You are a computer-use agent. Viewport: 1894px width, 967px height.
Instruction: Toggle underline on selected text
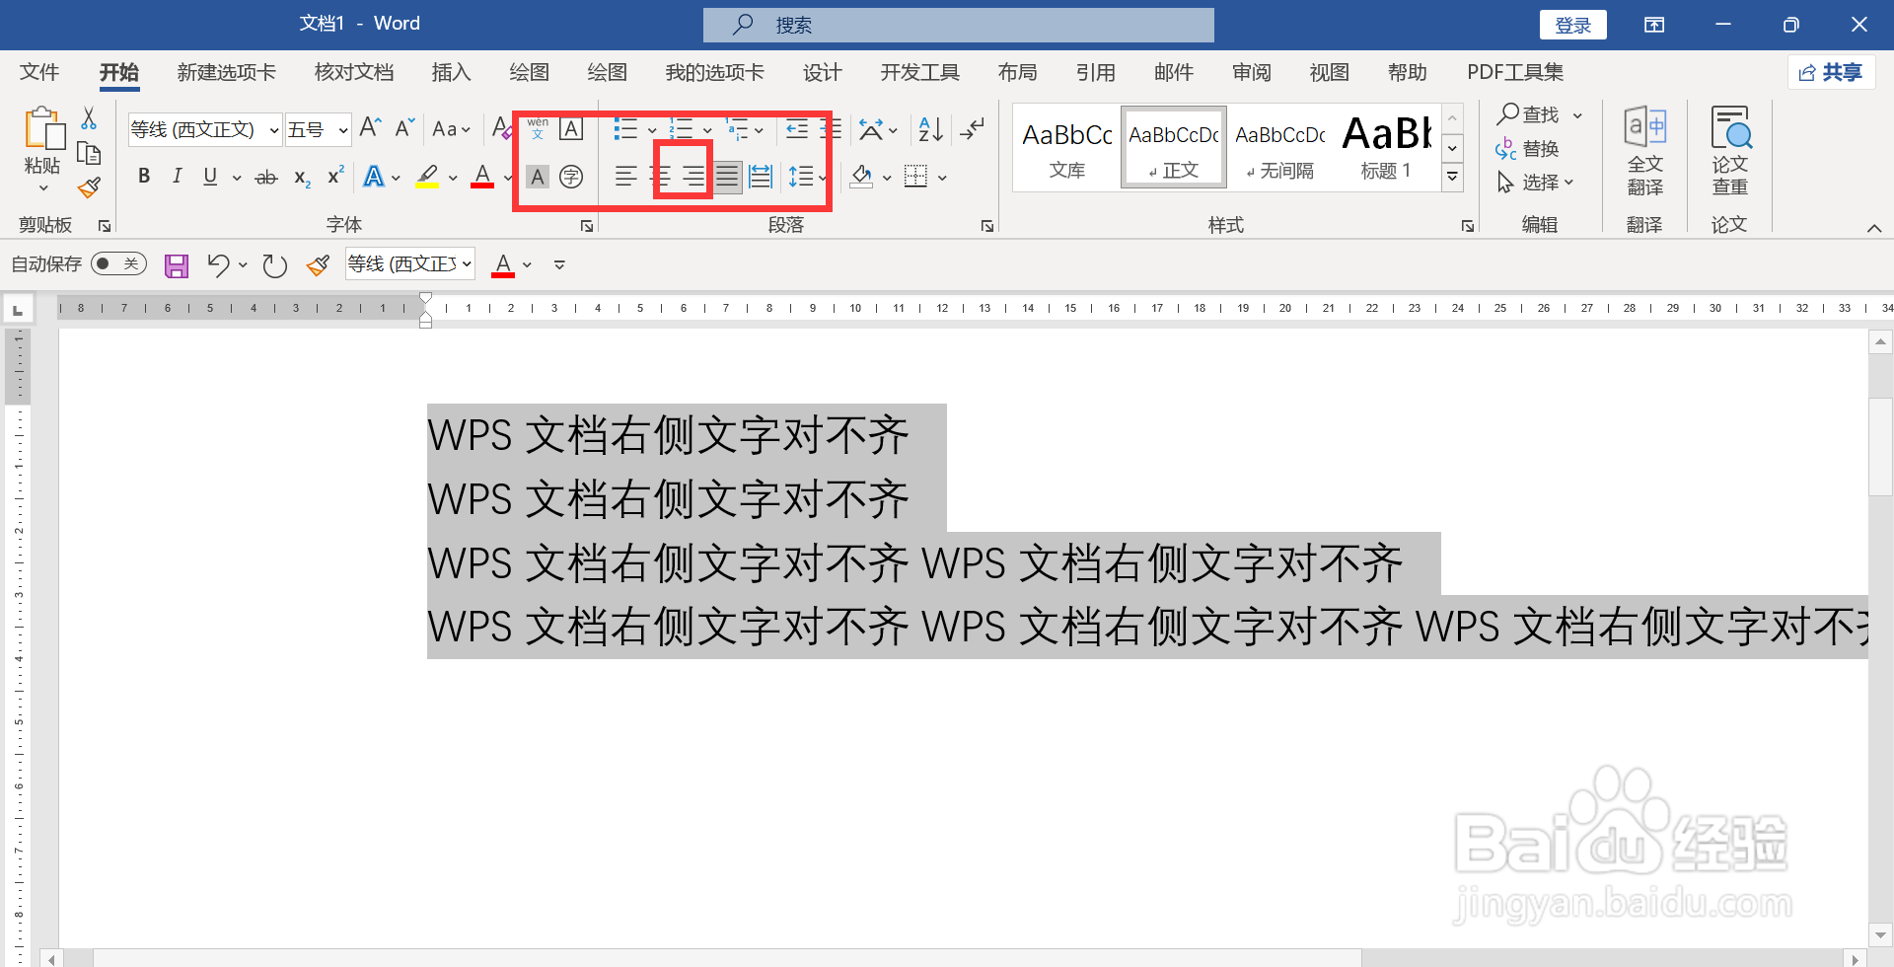click(x=210, y=177)
